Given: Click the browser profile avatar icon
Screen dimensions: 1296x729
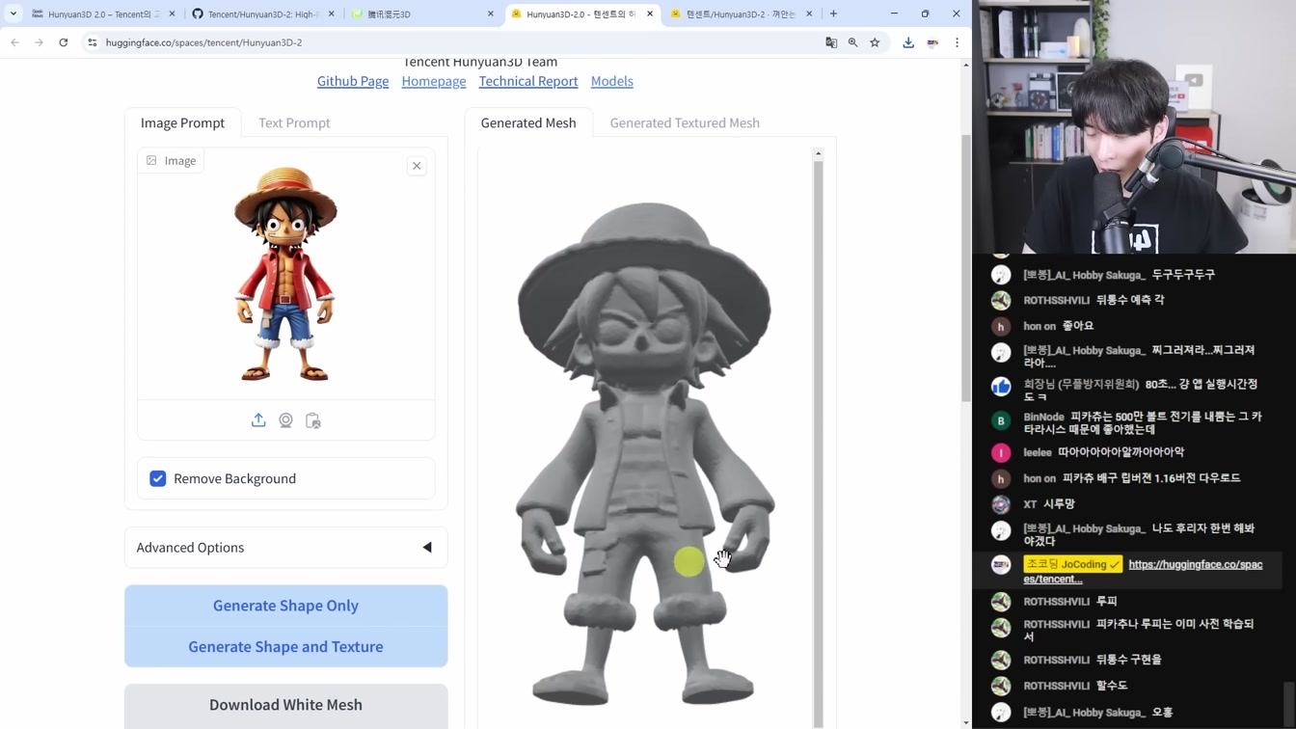Looking at the screenshot, I should (x=932, y=42).
